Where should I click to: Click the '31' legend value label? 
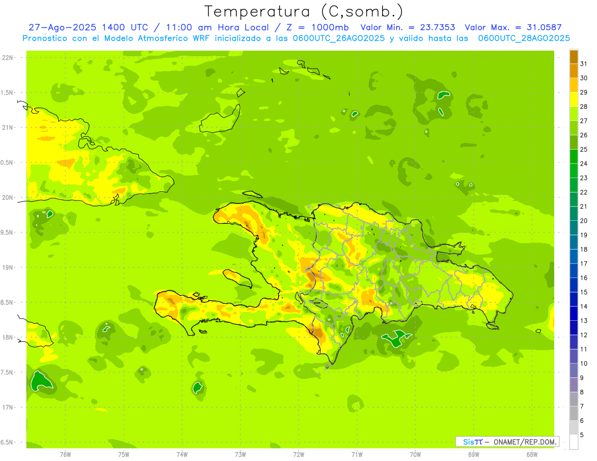[x=584, y=63]
